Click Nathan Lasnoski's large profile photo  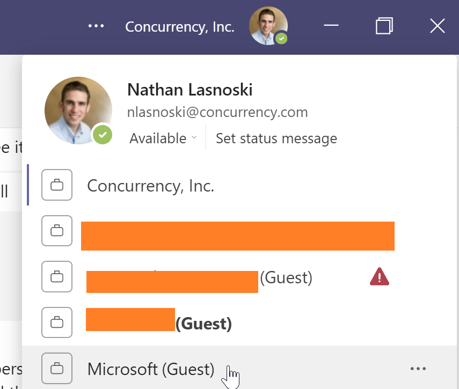[78, 110]
